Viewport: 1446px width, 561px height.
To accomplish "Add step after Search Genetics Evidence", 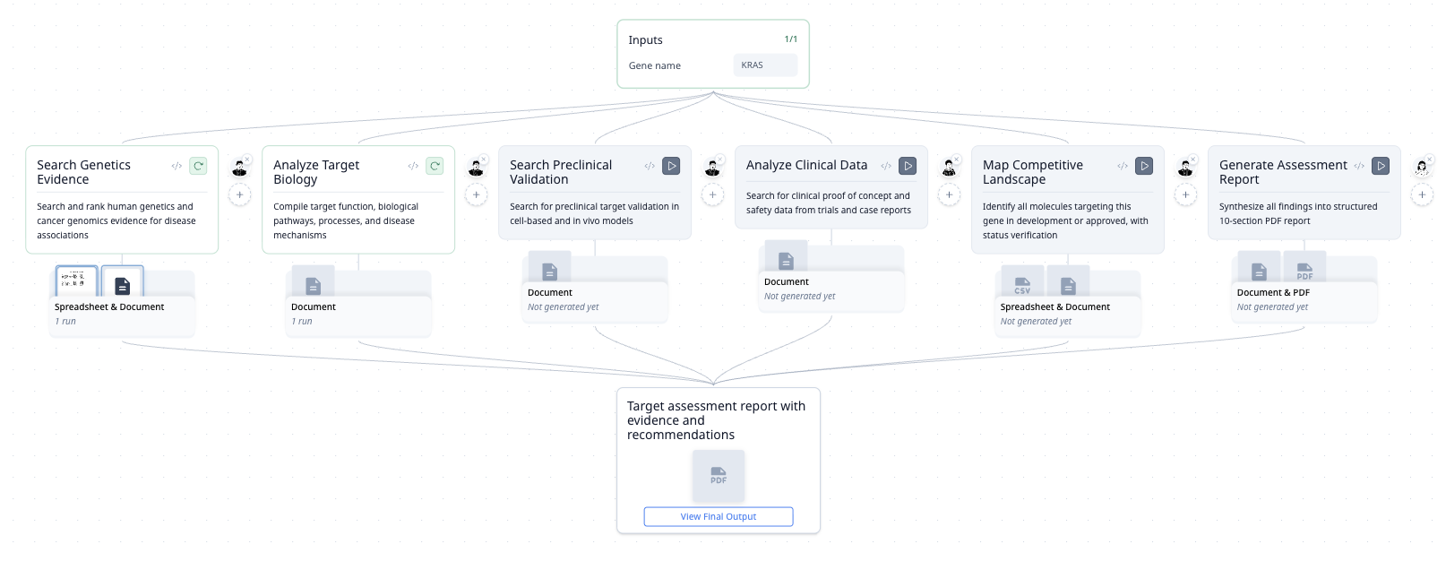I will [239, 194].
